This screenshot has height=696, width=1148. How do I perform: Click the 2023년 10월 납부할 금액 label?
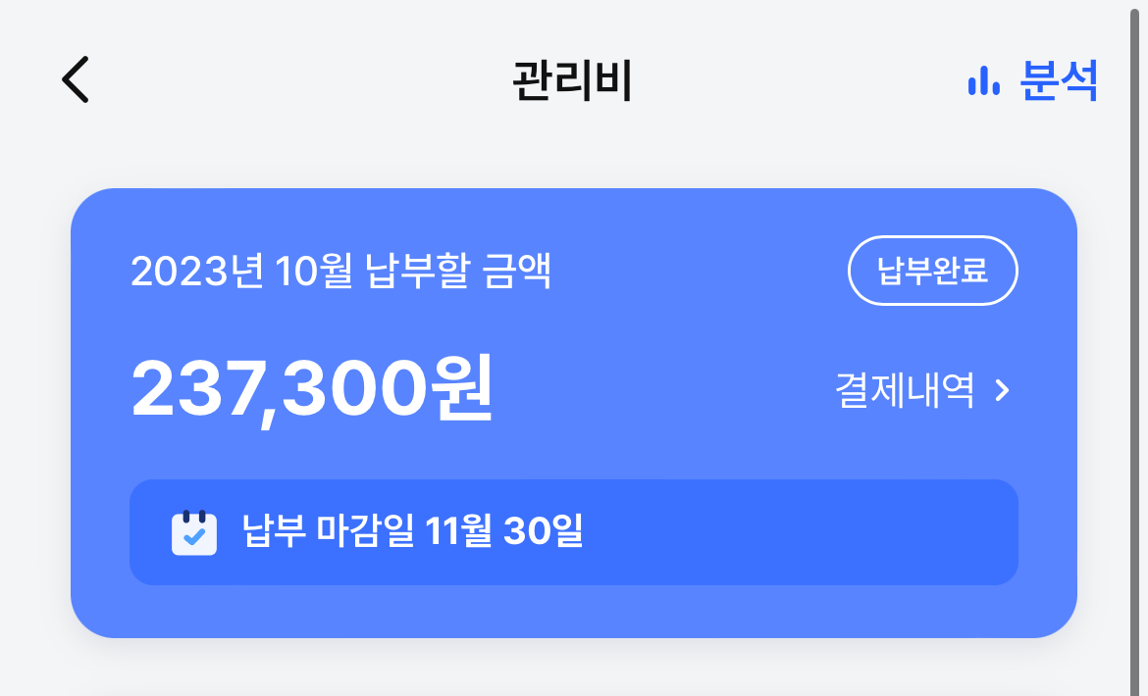pyautogui.click(x=340, y=272)
